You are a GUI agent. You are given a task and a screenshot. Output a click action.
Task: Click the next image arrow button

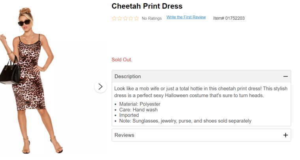[100, 86]
